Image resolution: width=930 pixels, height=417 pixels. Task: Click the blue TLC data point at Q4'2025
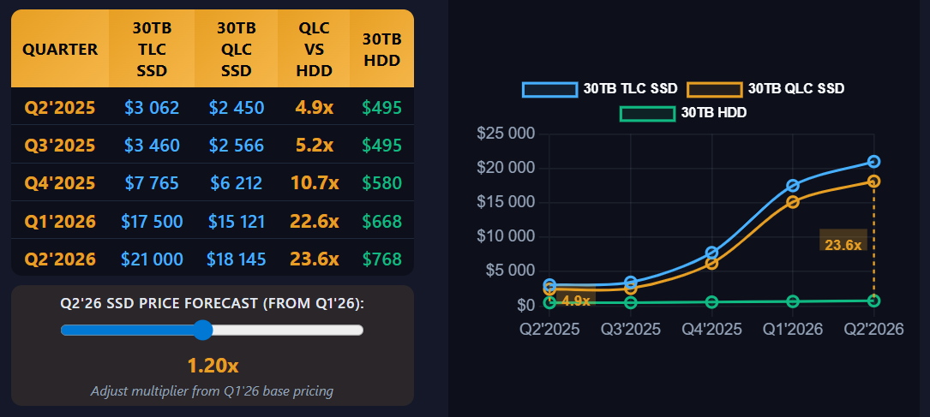pyautogui.click(x=711, y=253)
